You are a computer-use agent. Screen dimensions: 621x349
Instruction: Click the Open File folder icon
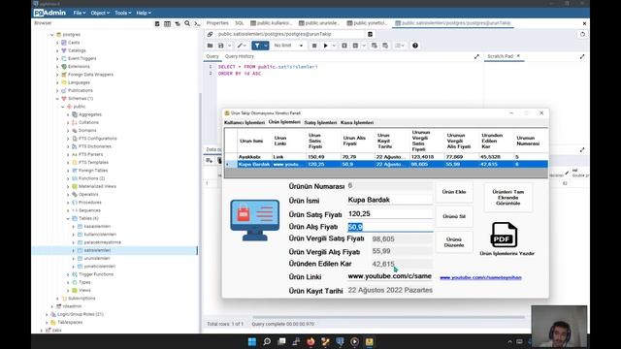(210, 46)
